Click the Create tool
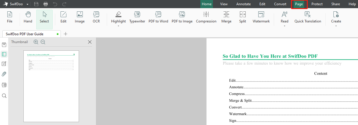The image size is (358, 125). tap(336, 17)
